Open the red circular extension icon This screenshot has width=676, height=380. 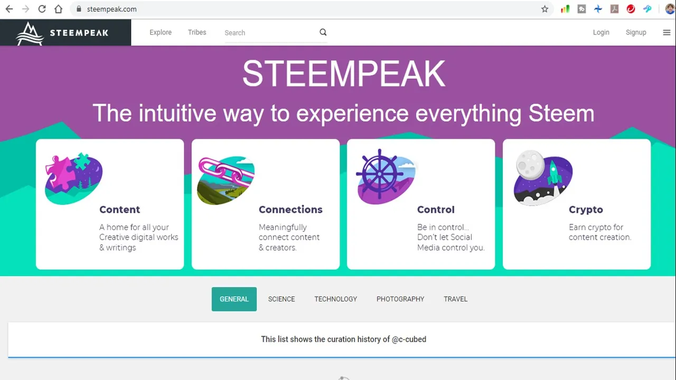(631, 9)
